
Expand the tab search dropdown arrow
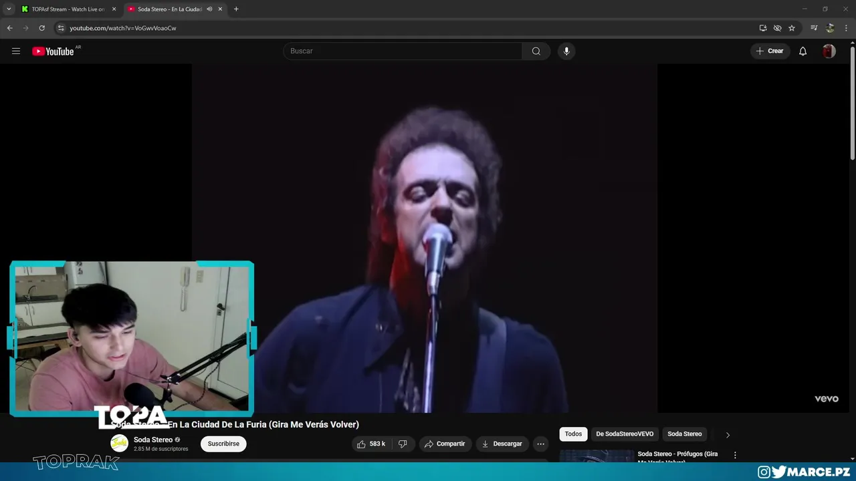(x=9, y=9)
